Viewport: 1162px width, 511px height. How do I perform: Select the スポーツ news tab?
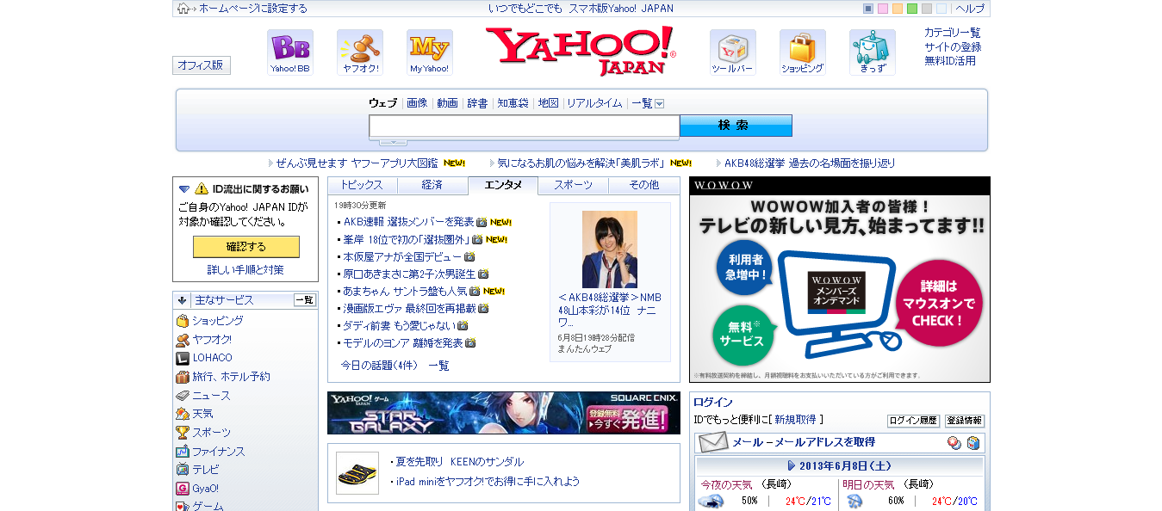[x=574, y=185]
